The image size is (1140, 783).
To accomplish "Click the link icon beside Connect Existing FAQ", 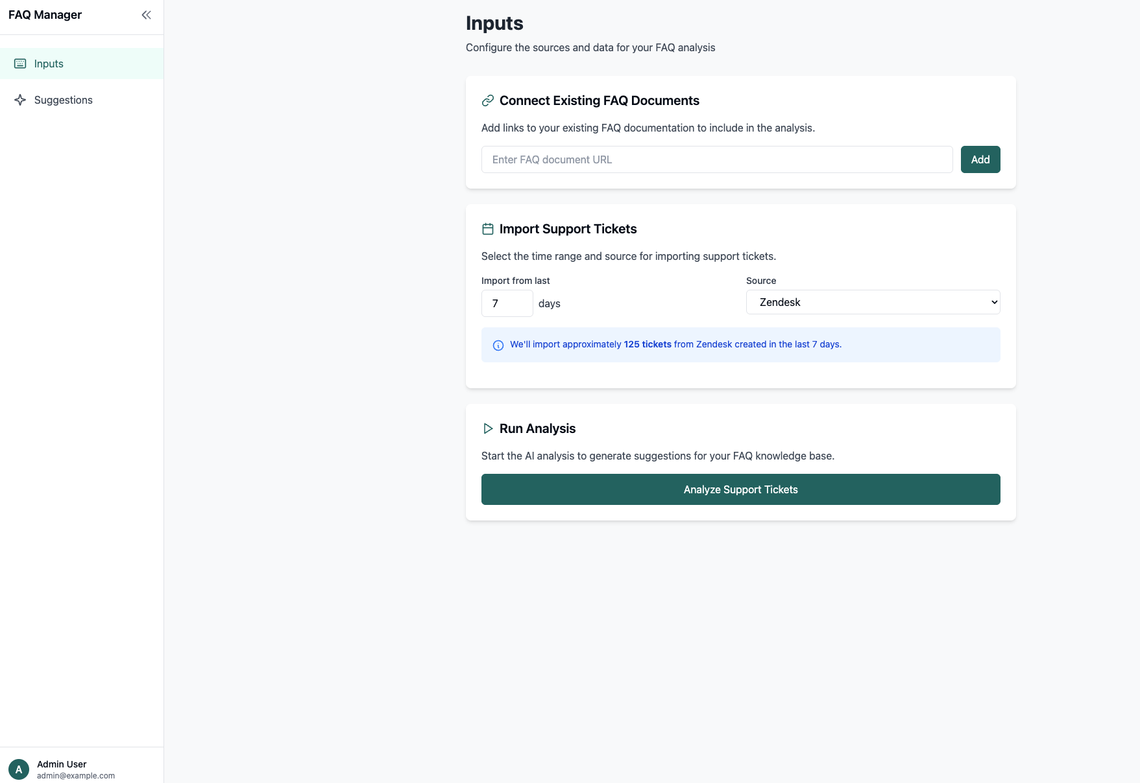I will 488,100.
